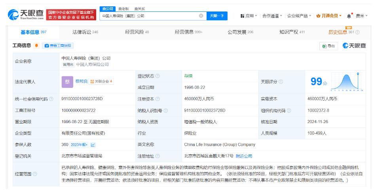The image size is (374, 192).
Task: Click approval date 2024-11-26
Action: (318, 122)
